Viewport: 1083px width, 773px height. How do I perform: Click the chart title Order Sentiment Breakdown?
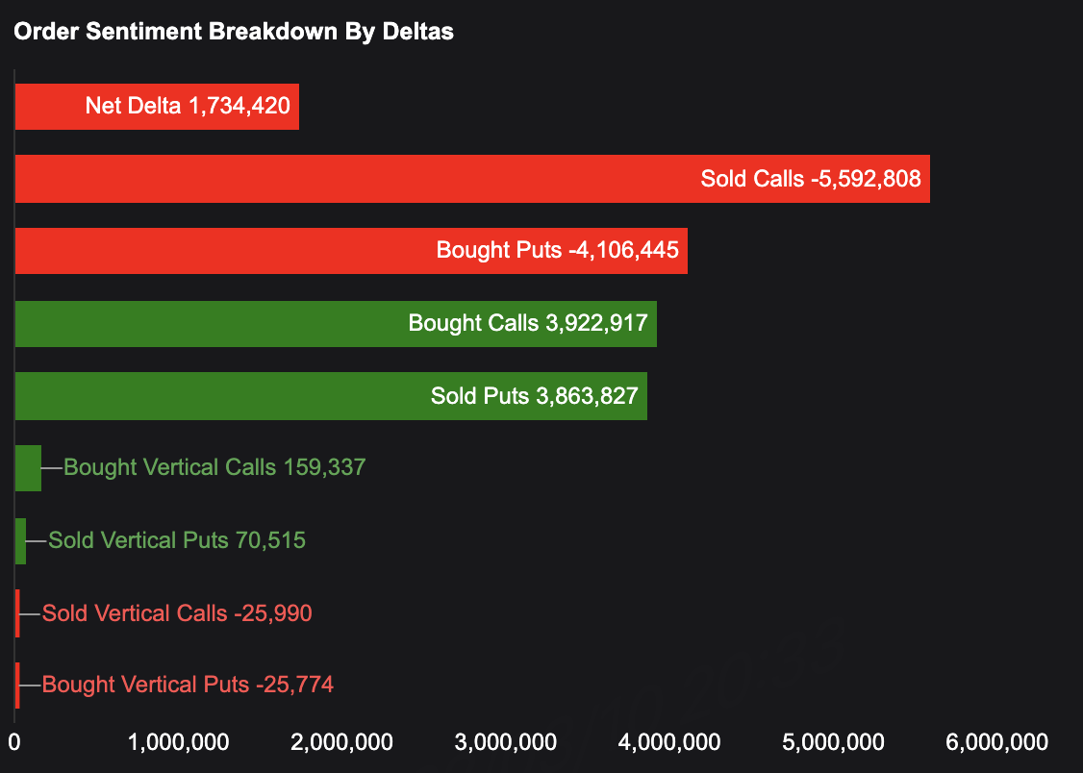tap(234, 32)
